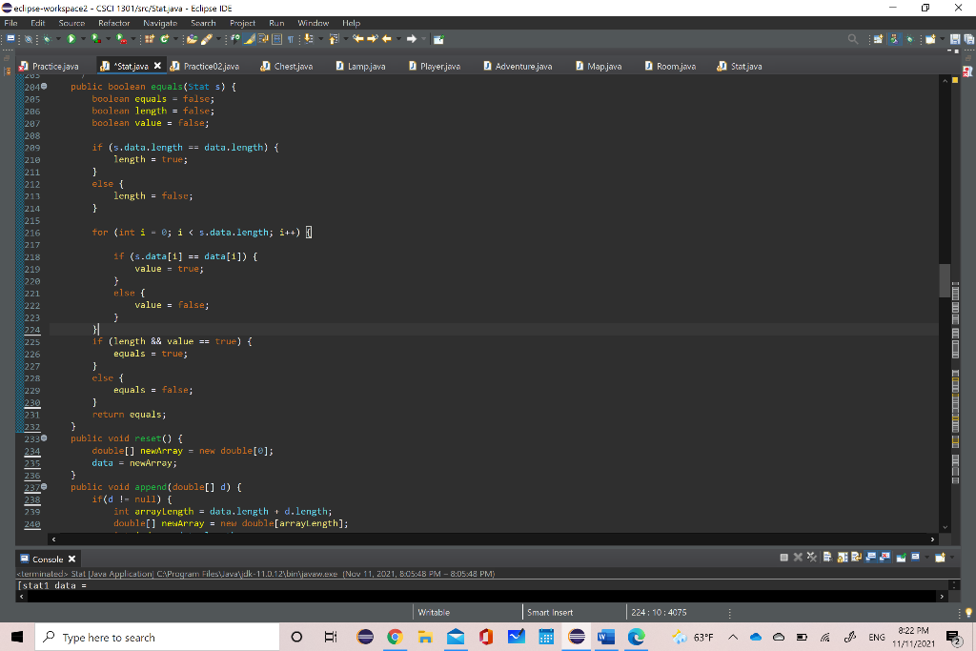The height and width of the screenshot is (651, 976).
Task: Click Open Perspective icon
Action: [x=878, y=39]
